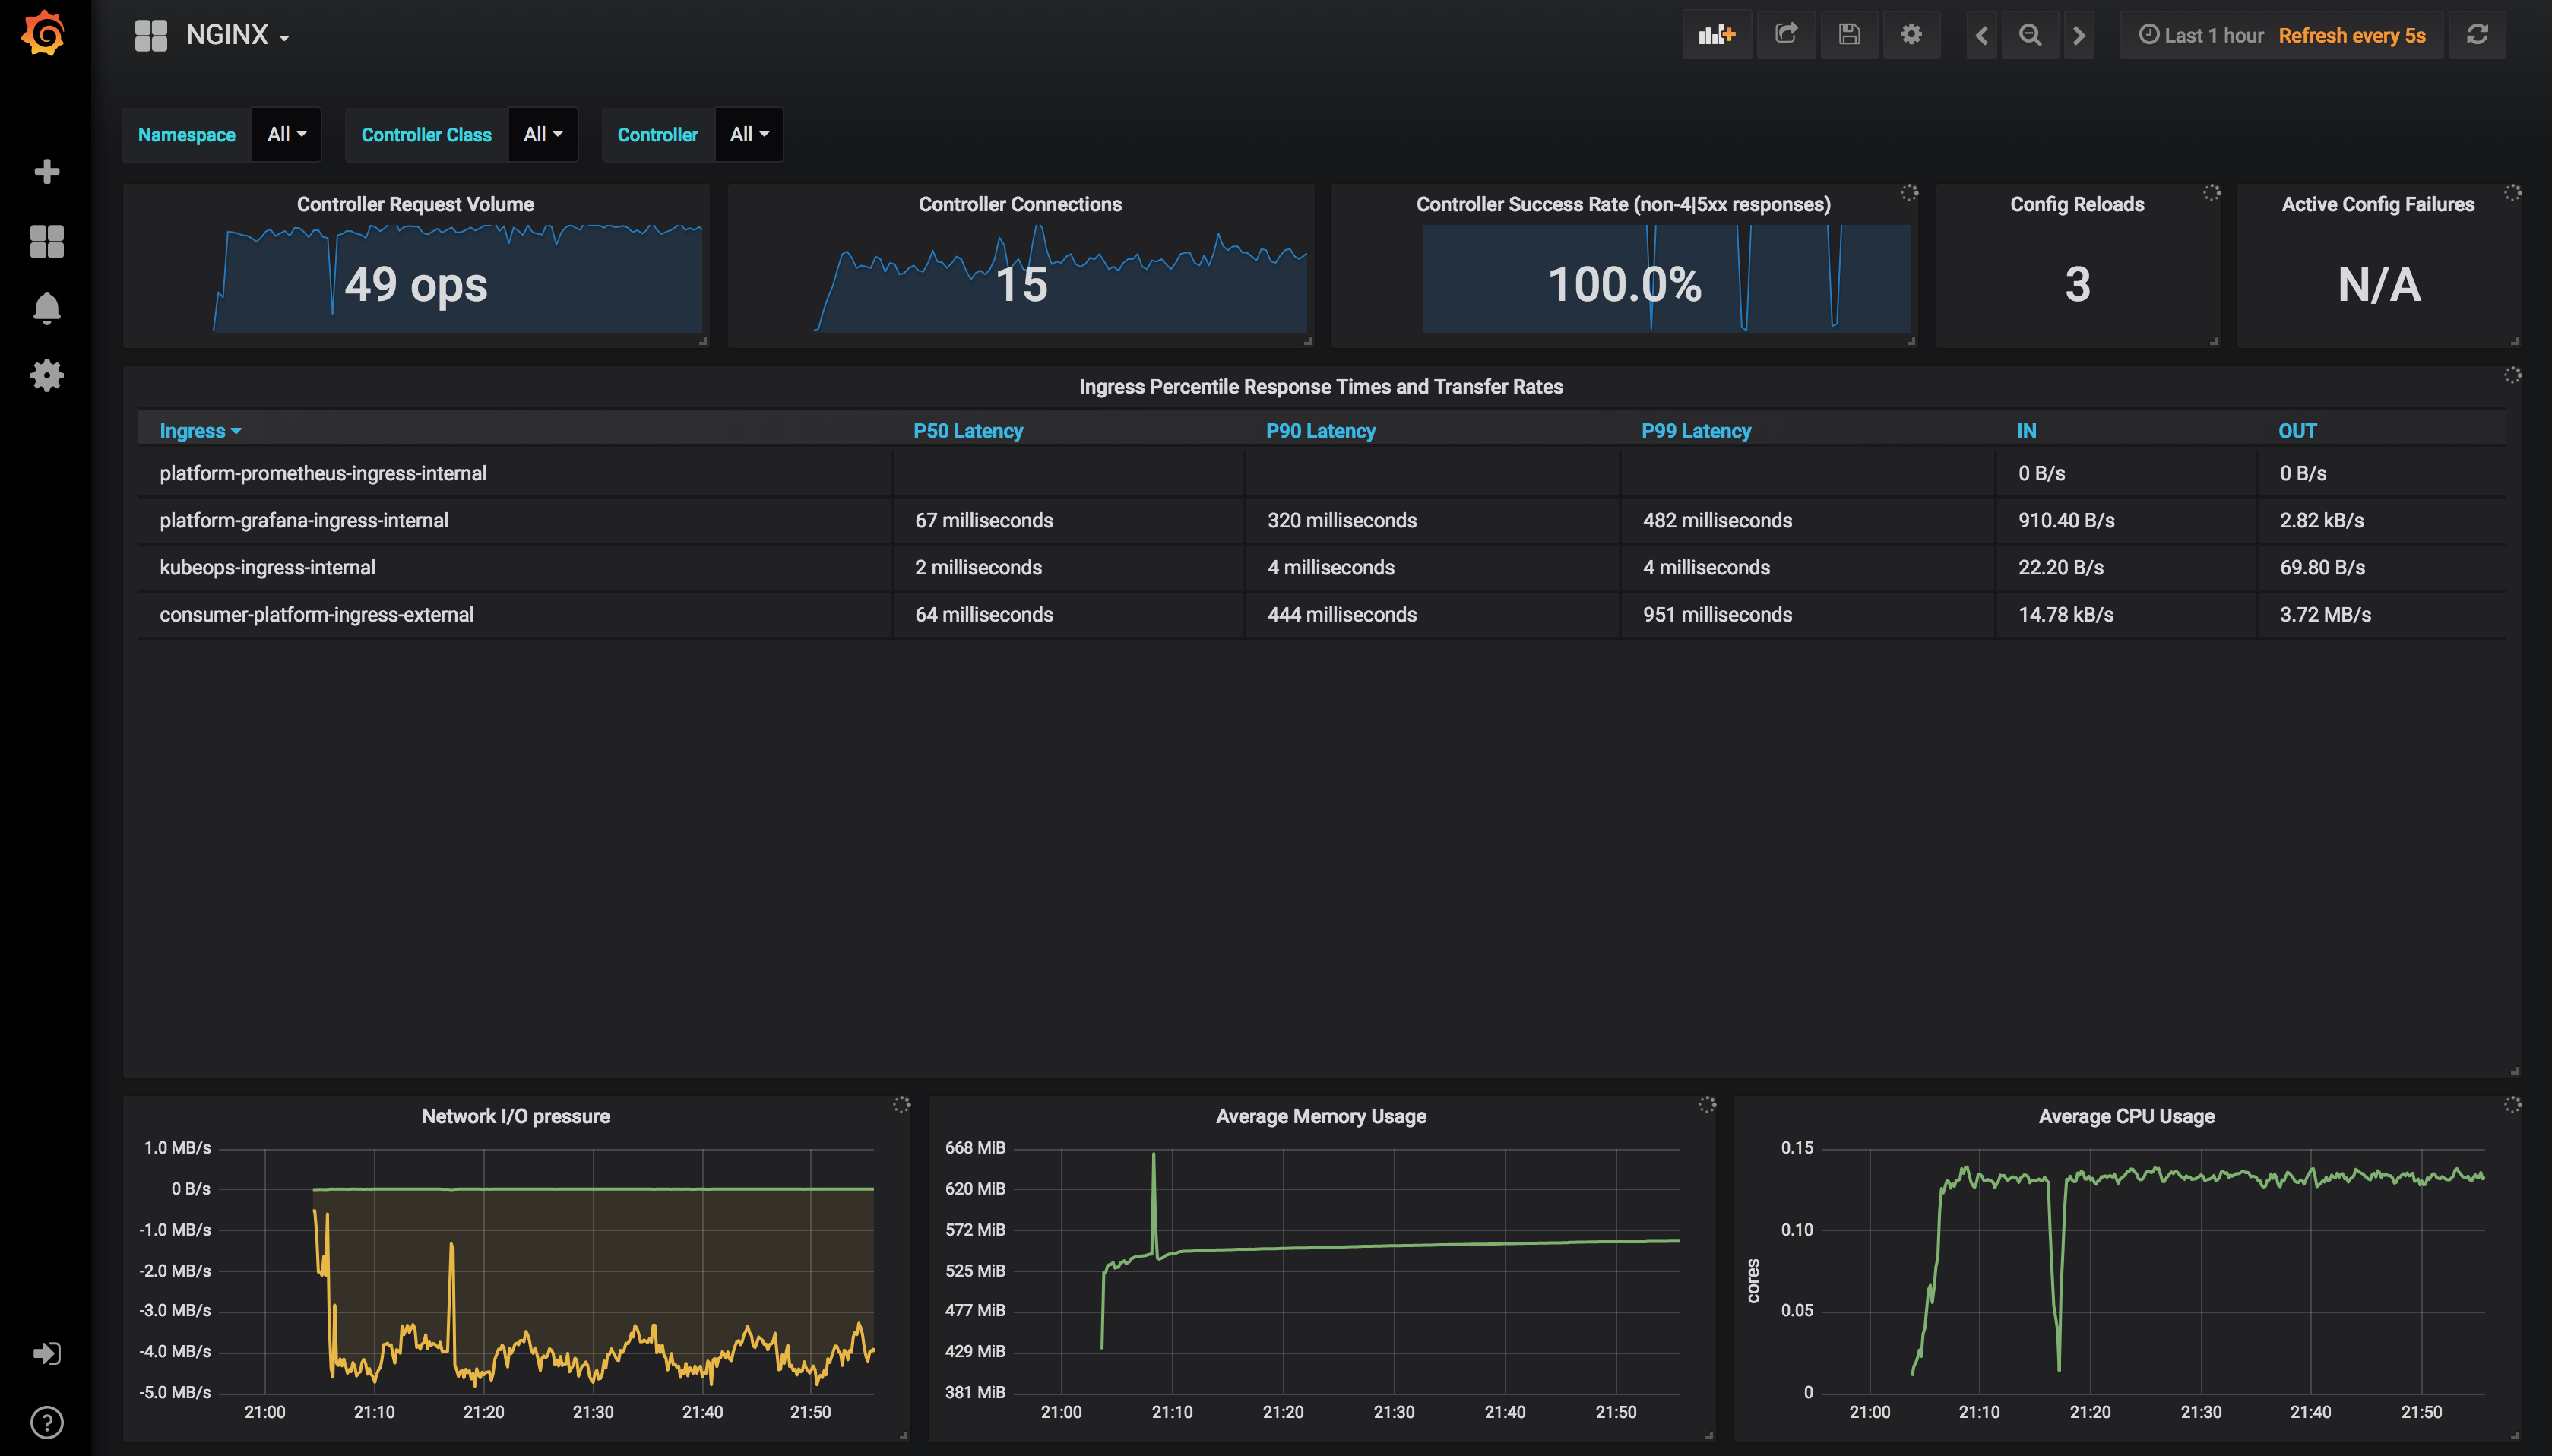
Task: Open the Dashboards grid icon in sidebar
Action: tap(46, 241)
